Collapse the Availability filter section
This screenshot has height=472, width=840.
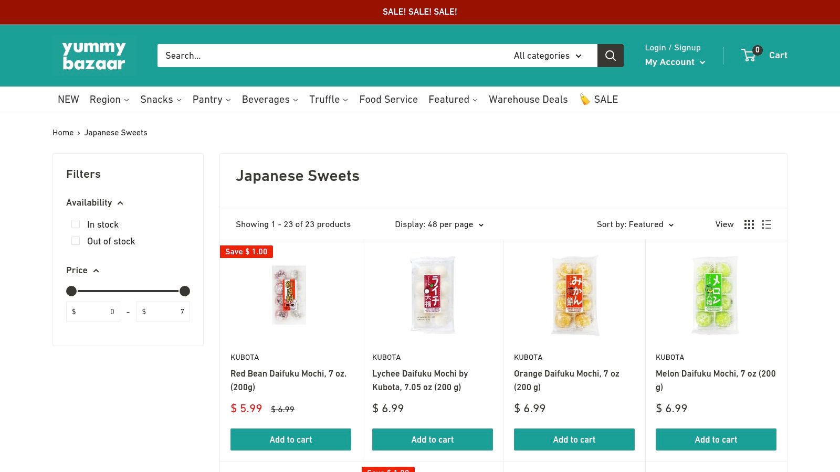point(94,202)
